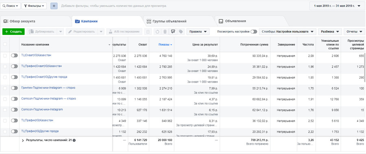Screen dimensions: 366x154
Task: Open campaign link TL|Трафик|IG|Казахстан
Action: (x=37, y=120)
